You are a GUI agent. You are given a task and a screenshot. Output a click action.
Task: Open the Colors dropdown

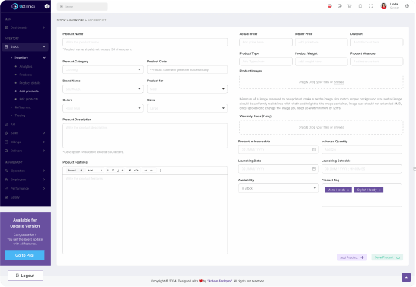[x=103, y=108]
